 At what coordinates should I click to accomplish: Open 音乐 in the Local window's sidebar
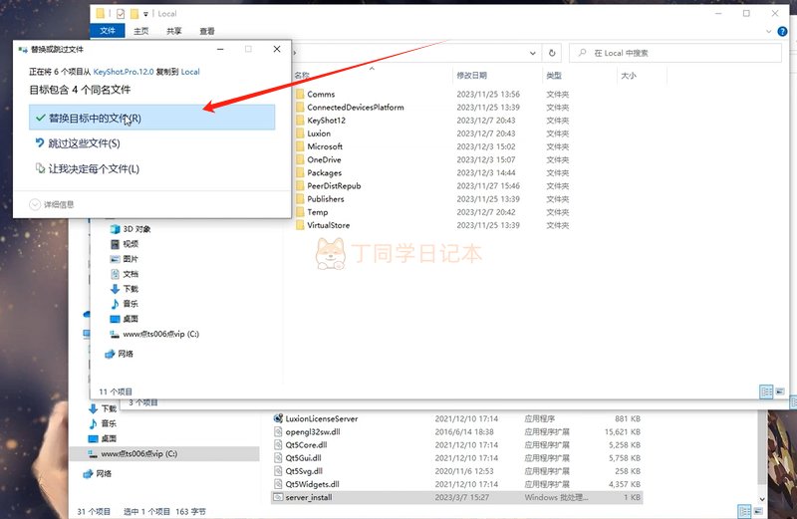click(125, 304)
